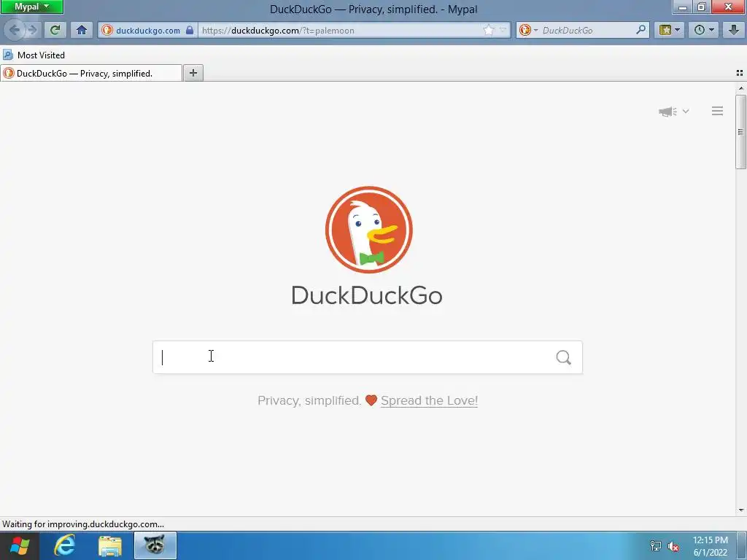This screenshot has height=560, width=747.
Task: Open the Home page button
Action: click(x=82, y=30)
